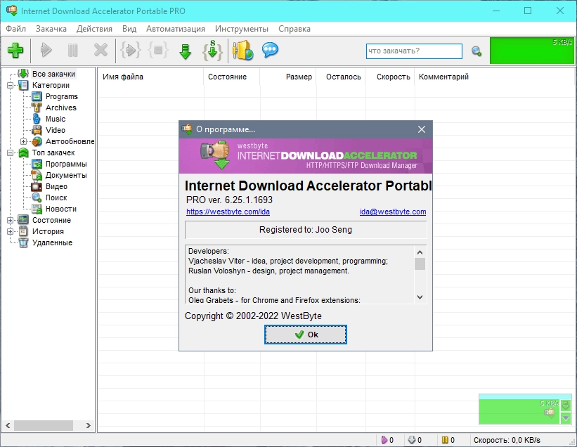Click the Pause download toolbar icon
The image size is (577, 447).
pos(73,50)
